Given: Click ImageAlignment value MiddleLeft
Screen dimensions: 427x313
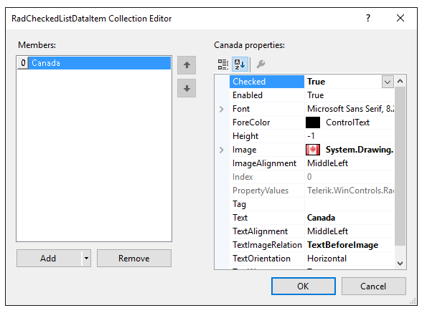Looking at the screenshot, I should click(327, 163).
